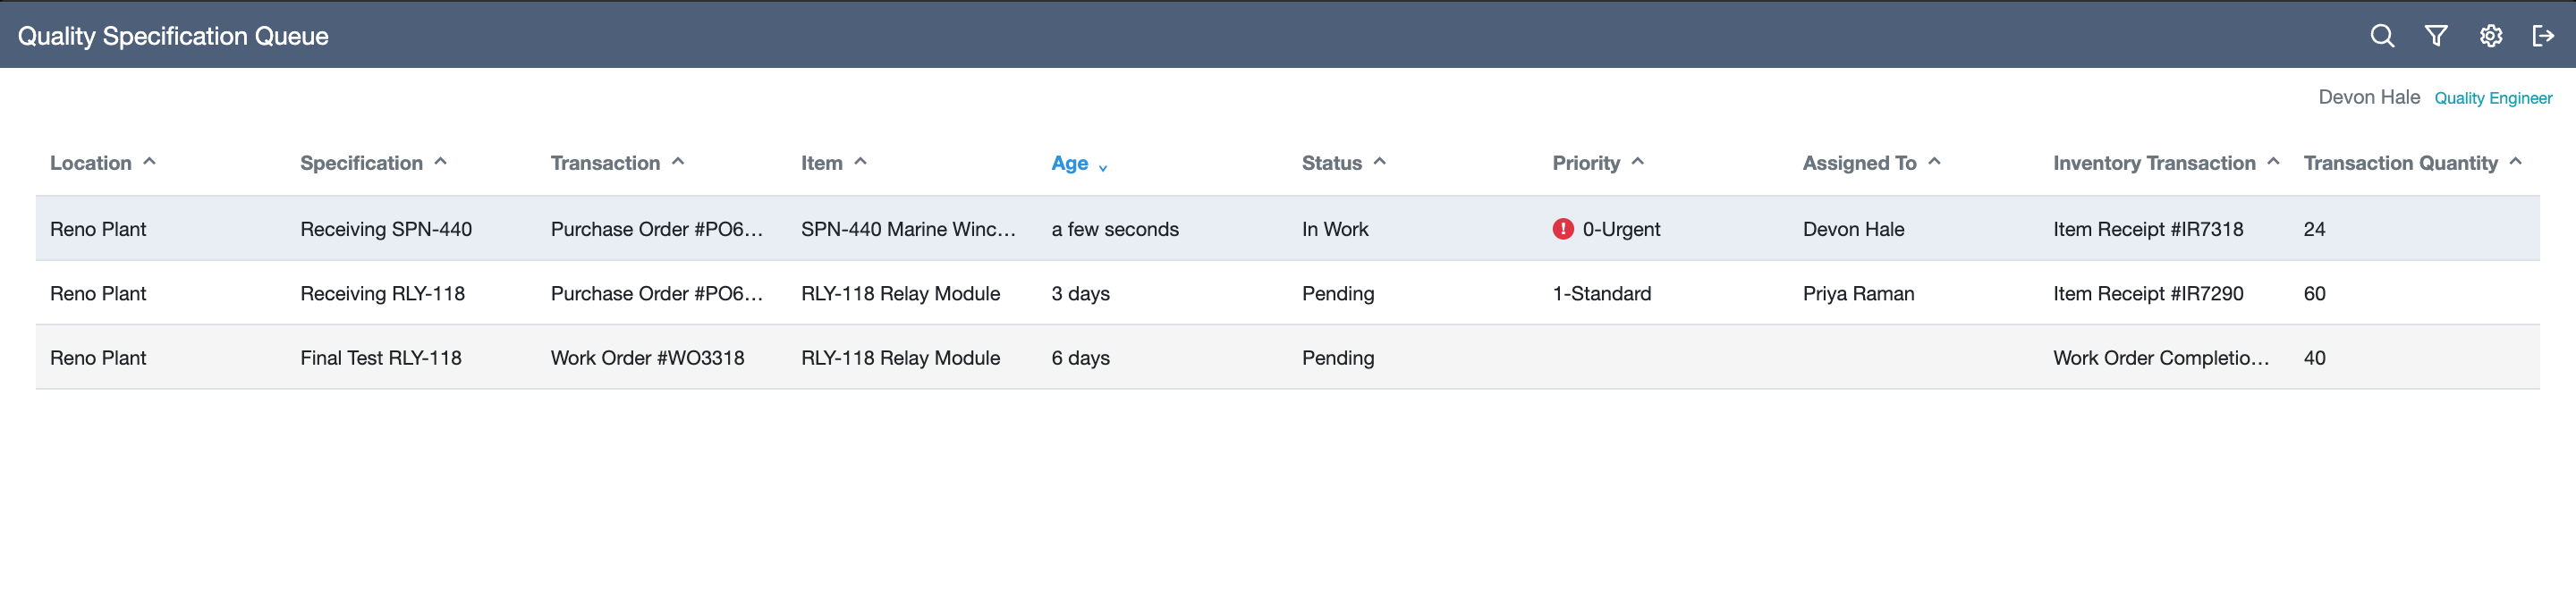Click the red urgent priority icon

click(1563, 229)
